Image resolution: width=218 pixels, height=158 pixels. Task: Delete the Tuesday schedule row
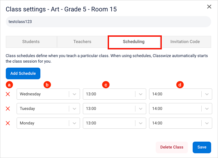pyautogui.click(x=8, y=109)
